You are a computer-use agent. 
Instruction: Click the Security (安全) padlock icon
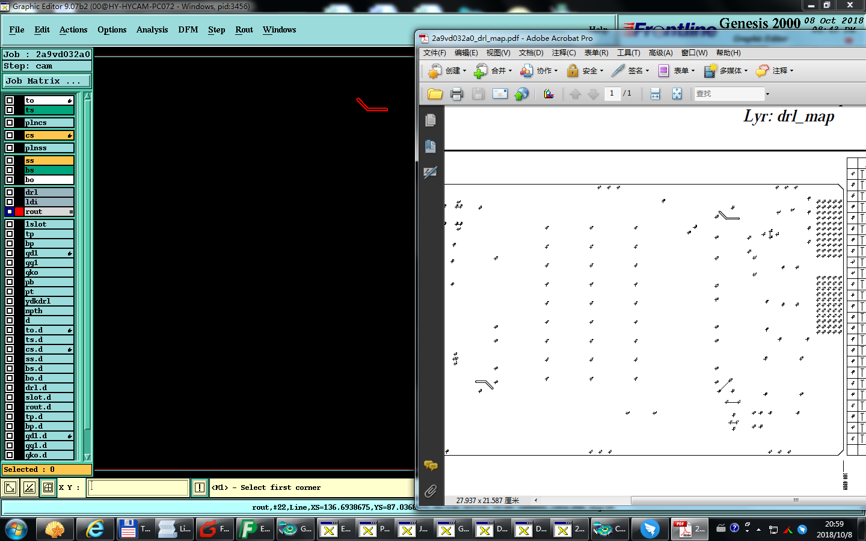click(x=573, y=71)
